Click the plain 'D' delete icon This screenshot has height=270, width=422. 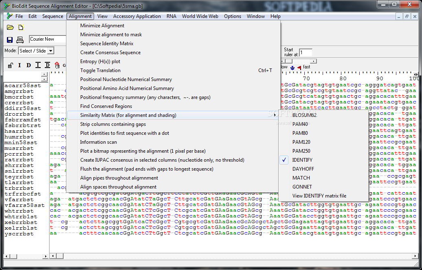[29, 65]
